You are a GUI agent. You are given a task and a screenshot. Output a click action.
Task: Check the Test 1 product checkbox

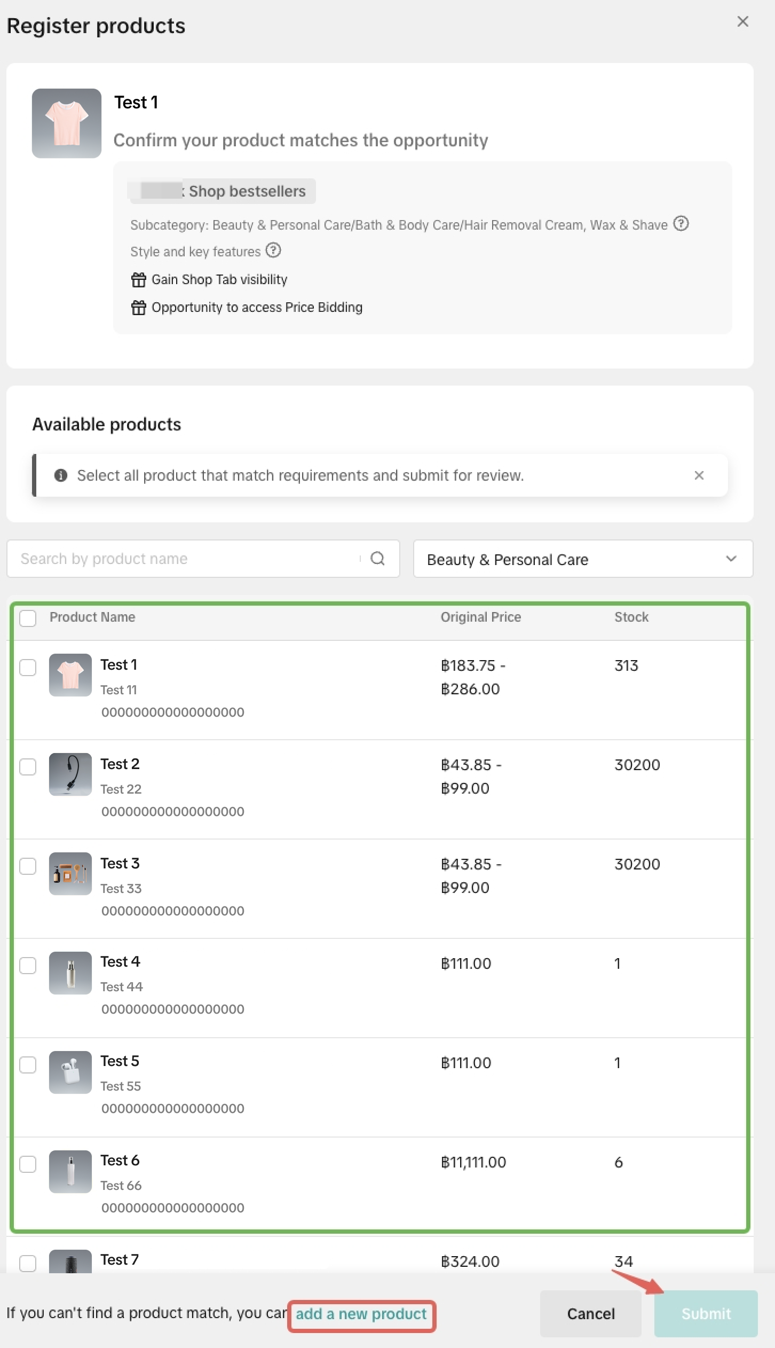[x=28, y=668]
